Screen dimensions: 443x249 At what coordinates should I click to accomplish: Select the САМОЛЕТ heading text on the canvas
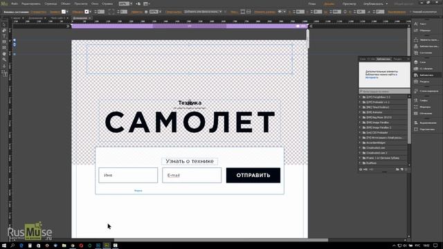[190, 122]
